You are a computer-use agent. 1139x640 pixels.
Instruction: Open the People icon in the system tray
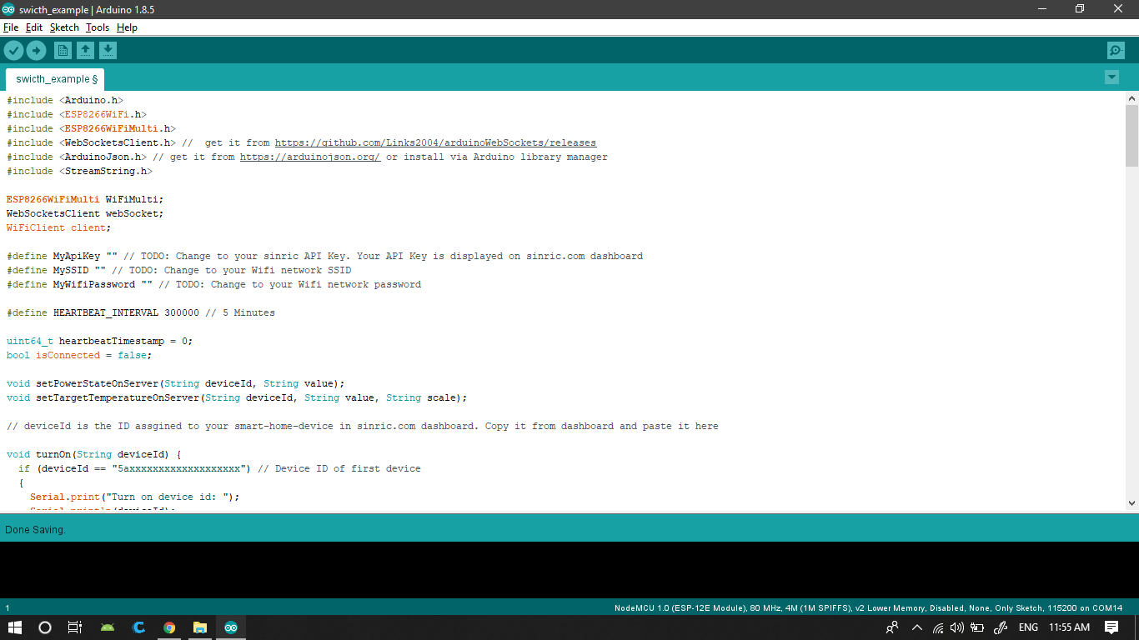[892, 627]
